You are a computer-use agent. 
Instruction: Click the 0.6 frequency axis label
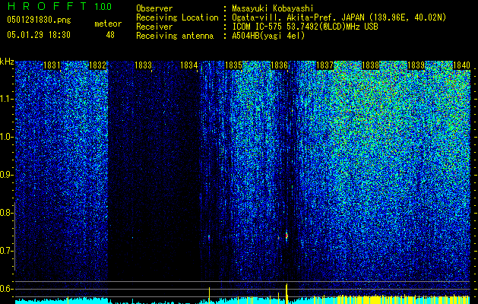pos(6,289)
